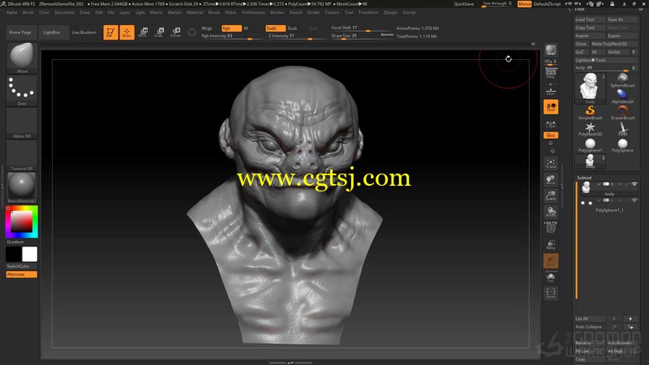Viewport: 649px width, 365px height.
Task: Toggle the Alternate button
Action: [22, 274]
